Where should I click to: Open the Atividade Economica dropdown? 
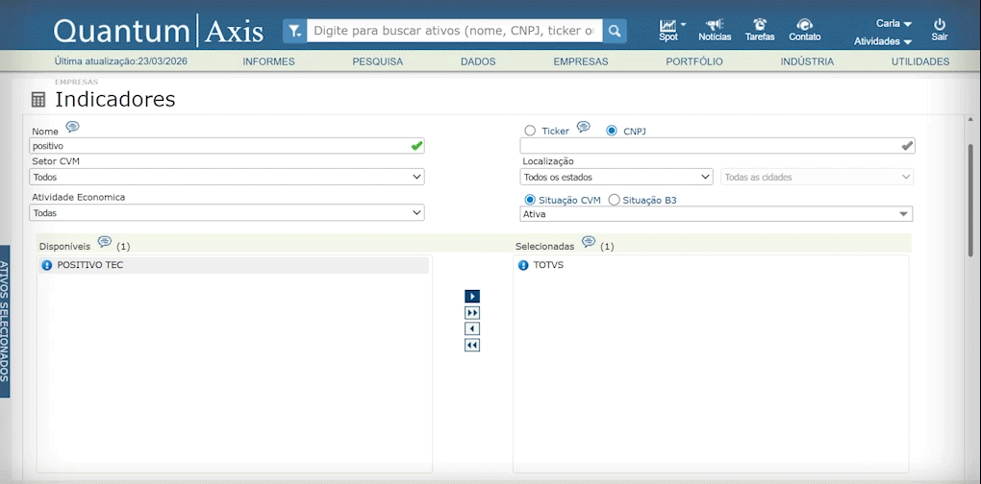point(227,213)
